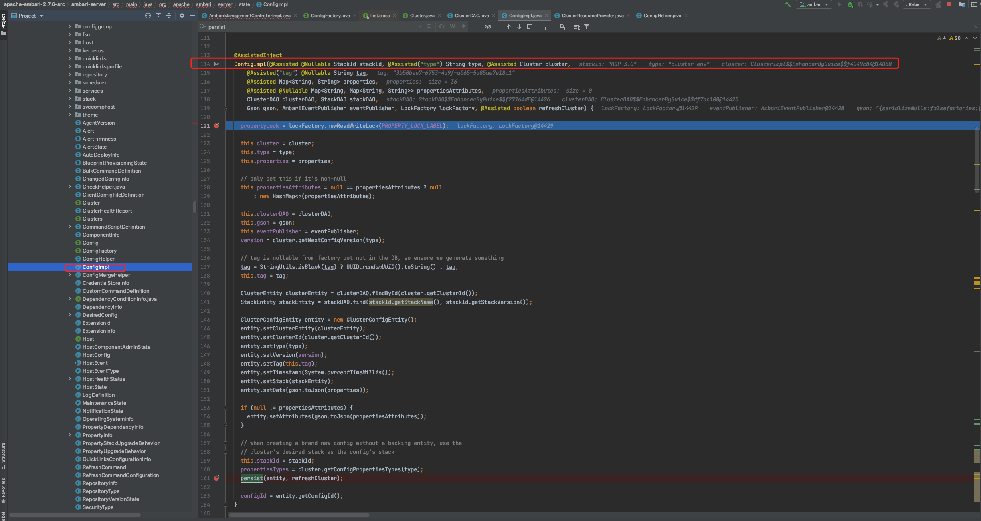Open the JRebel dropdown
The height and width of the screenshot is (521, 981).
coord(917,4)
